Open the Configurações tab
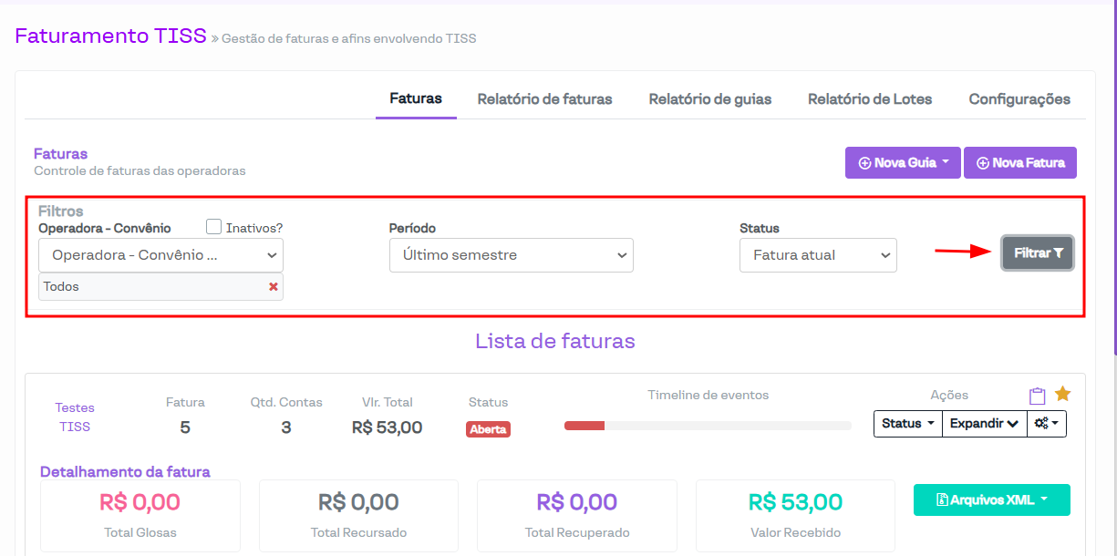Image resolution: width=1117 pixels, height=556 pixels. coord(1019,99)
